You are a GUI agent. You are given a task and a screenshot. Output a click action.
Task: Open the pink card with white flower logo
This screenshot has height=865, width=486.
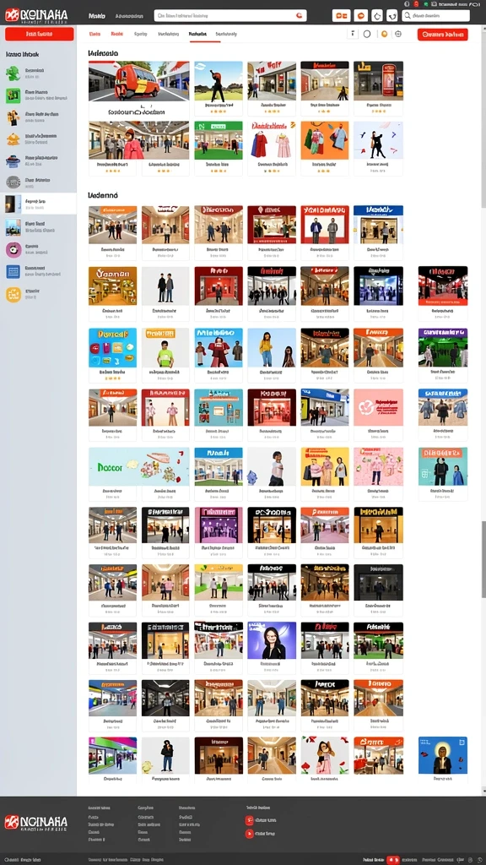click(x=378, y=407)
